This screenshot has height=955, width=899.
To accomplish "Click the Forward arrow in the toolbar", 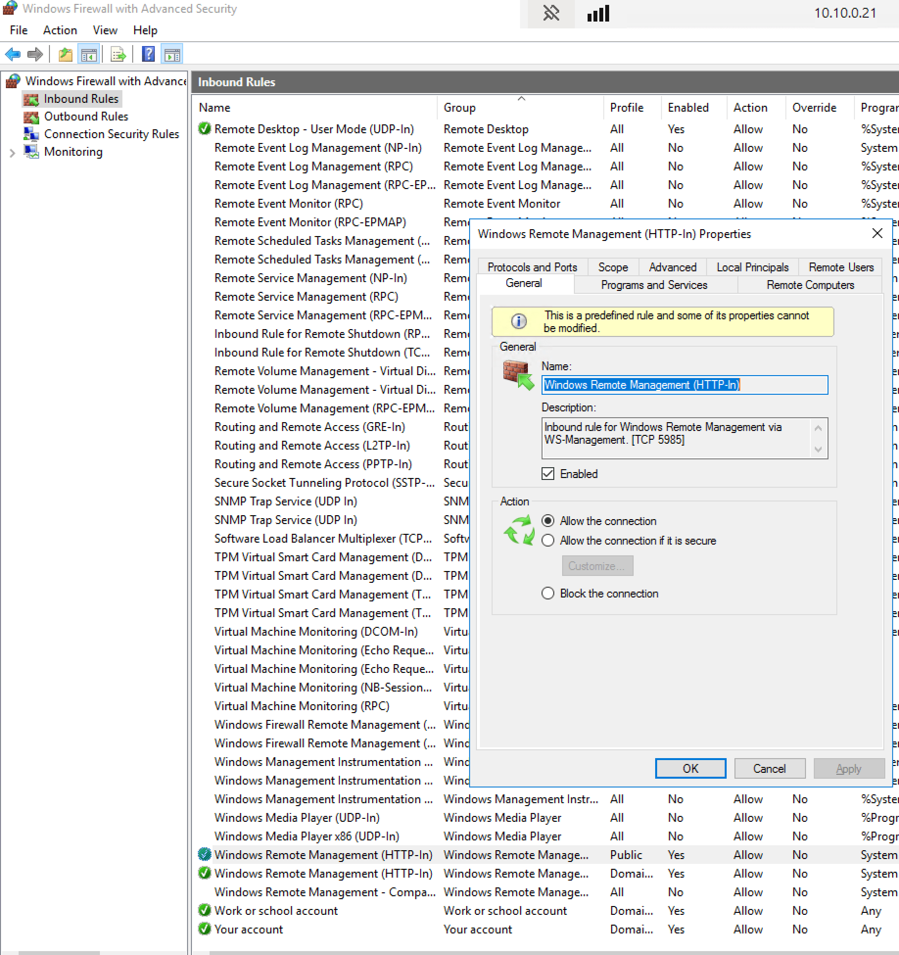I will (35, 54).
